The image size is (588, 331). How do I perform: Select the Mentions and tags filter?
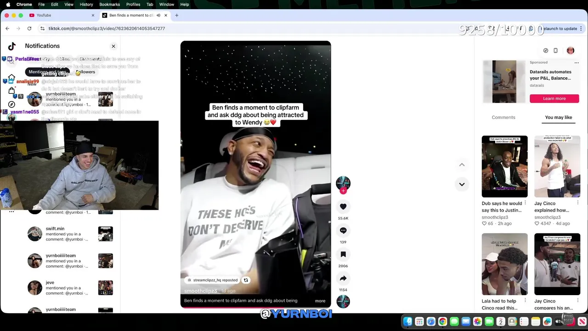(x=48, y=72)
